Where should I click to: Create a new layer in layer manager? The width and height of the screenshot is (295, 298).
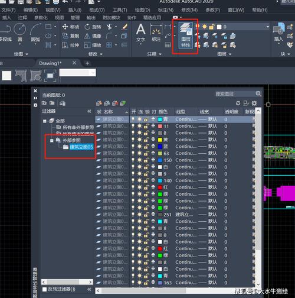(x=99, y=103)
